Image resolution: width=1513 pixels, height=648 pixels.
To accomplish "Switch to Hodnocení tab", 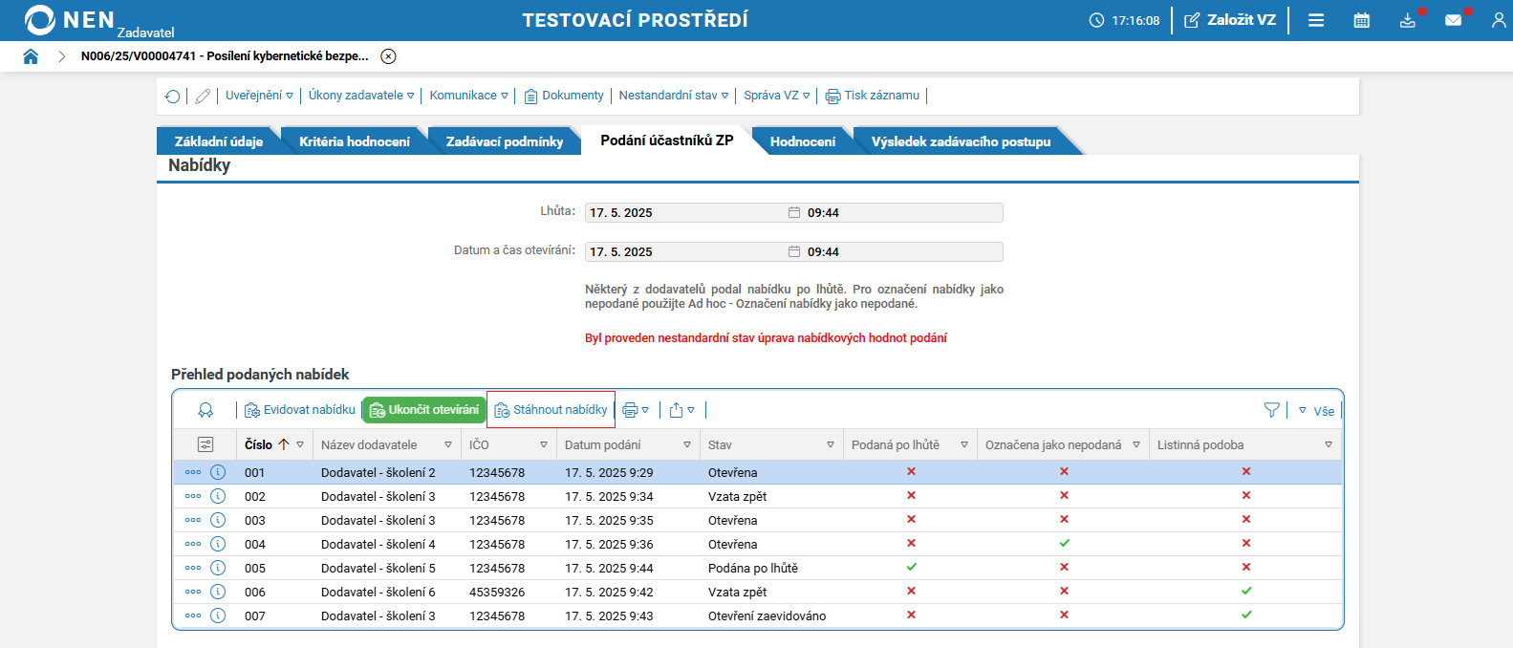I will (803, 141).
